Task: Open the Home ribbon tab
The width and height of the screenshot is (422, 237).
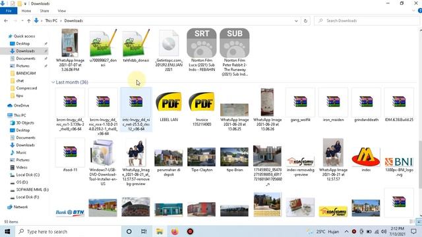Action: 26,11
